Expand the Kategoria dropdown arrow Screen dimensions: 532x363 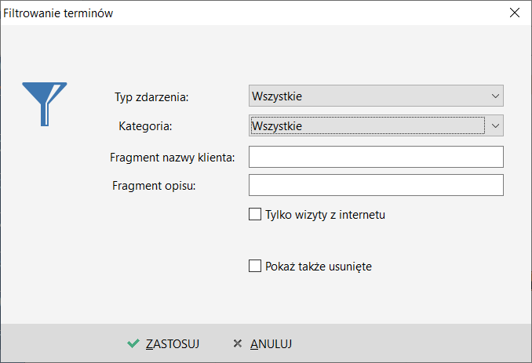point(495,125)
